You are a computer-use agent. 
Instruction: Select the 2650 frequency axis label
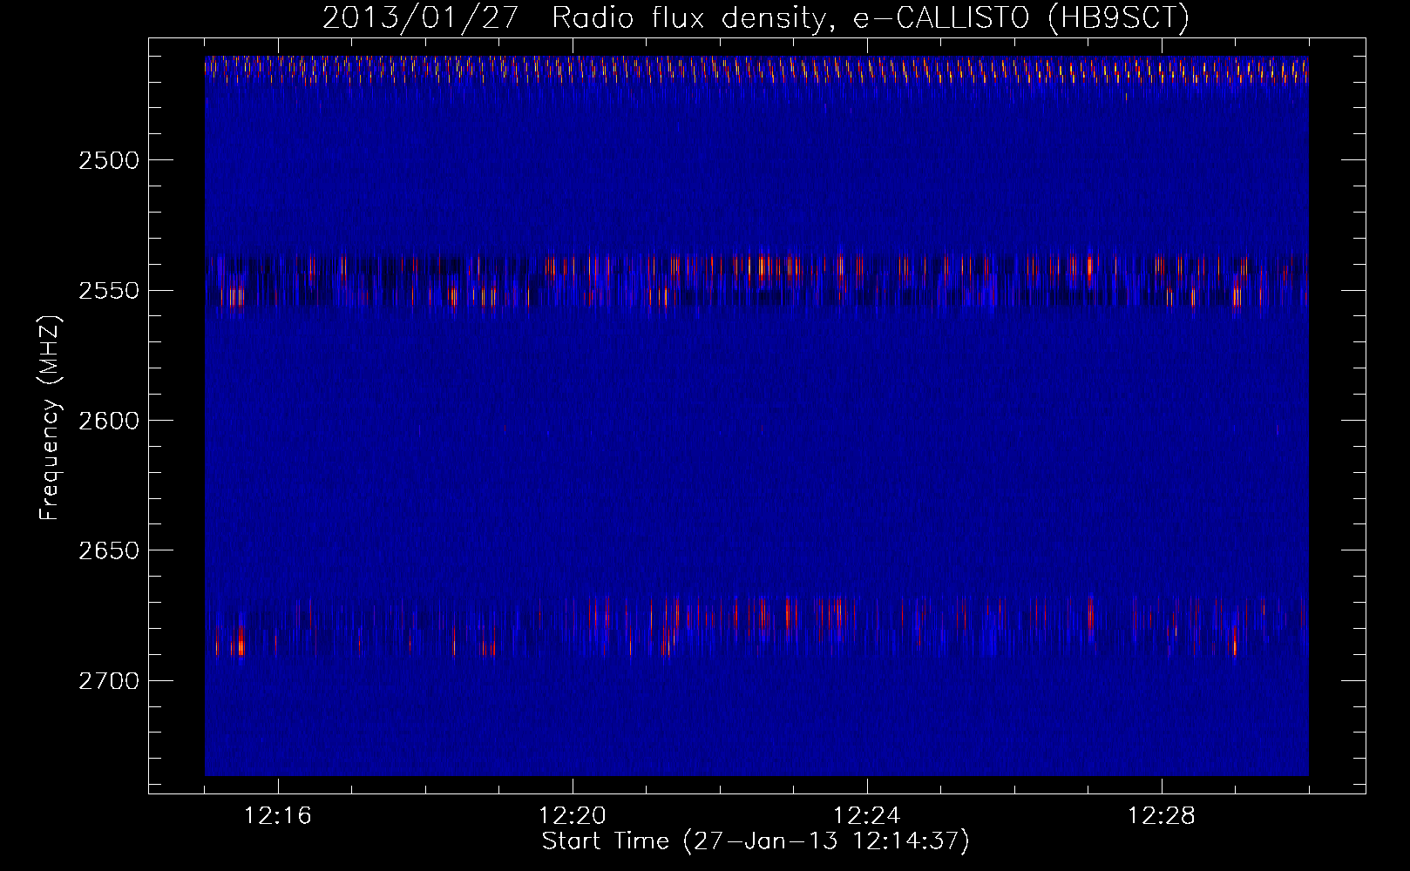coord(109,550)
